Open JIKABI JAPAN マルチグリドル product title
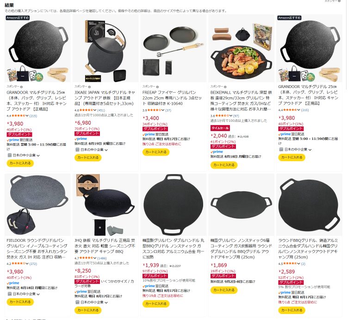This screenshot has height=320, width=353. [105, 98]
